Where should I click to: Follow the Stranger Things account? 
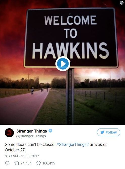pyautogui.click(x=108, y=132)
